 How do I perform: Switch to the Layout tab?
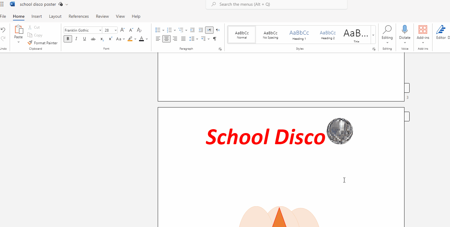click(x=55, y=17)
